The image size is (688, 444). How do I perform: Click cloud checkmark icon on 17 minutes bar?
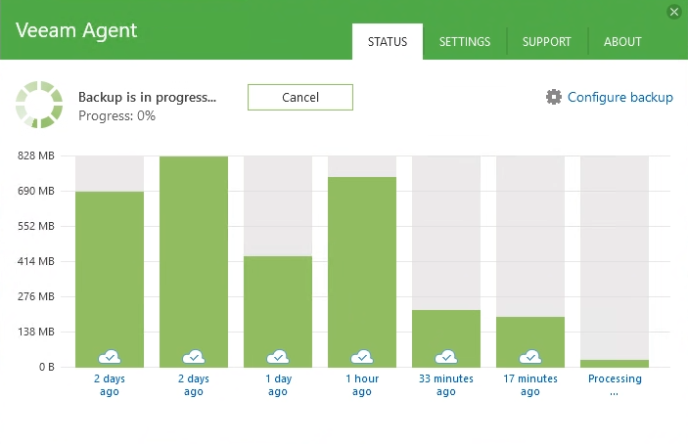click(x=530, y=356)
